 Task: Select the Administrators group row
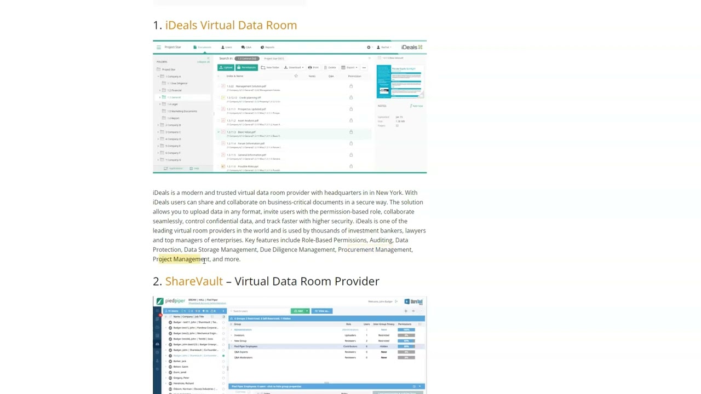[327, 329]
